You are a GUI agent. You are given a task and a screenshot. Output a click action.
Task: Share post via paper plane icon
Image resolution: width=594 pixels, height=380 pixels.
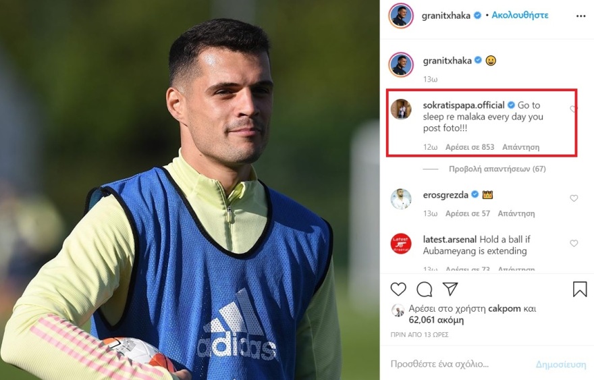tap(450, 289)
